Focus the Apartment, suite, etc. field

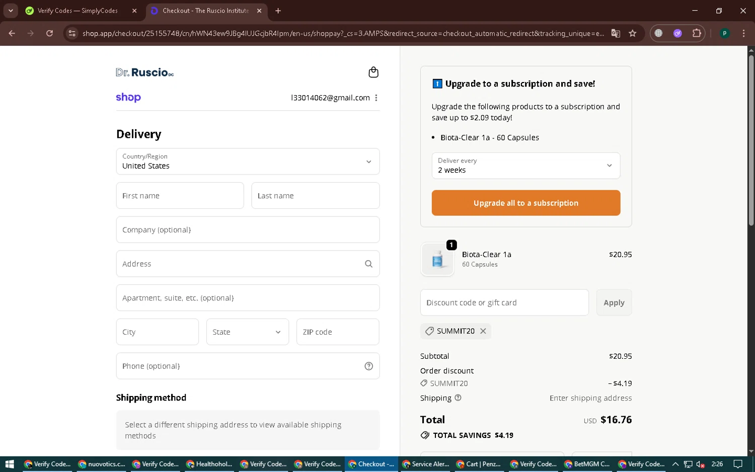coord(248,298)
